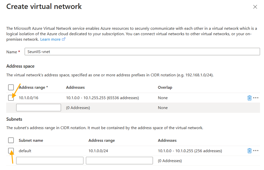Click the 10.1.0.0/24 subnet address range

(98, 151)
